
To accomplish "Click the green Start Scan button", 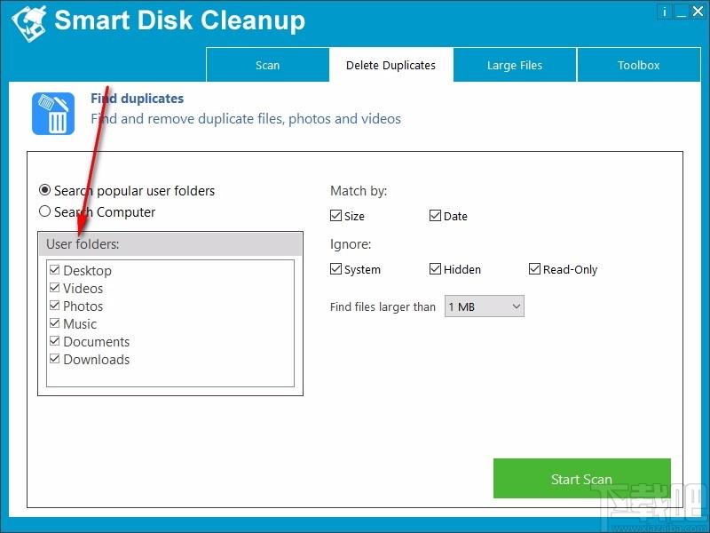I will point(582,479).
